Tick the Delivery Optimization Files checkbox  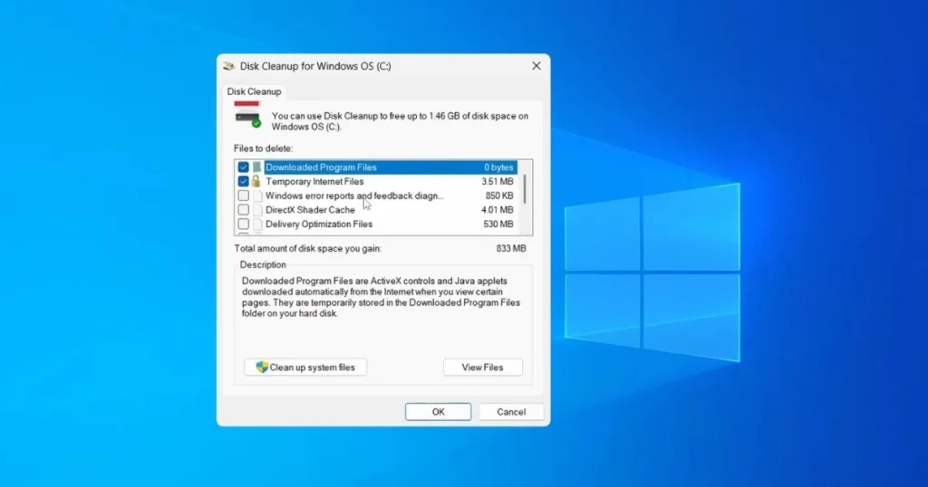(243, 224)
